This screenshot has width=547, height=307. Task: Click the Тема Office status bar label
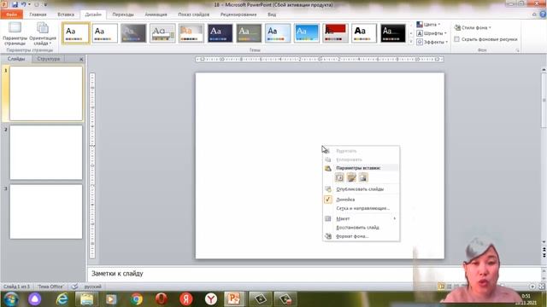coord(50,287)
